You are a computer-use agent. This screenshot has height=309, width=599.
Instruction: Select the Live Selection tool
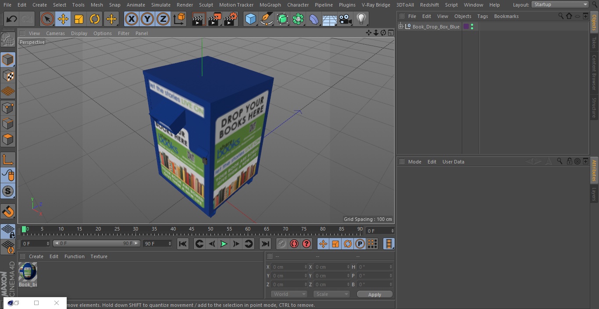(x=47, y=19)
